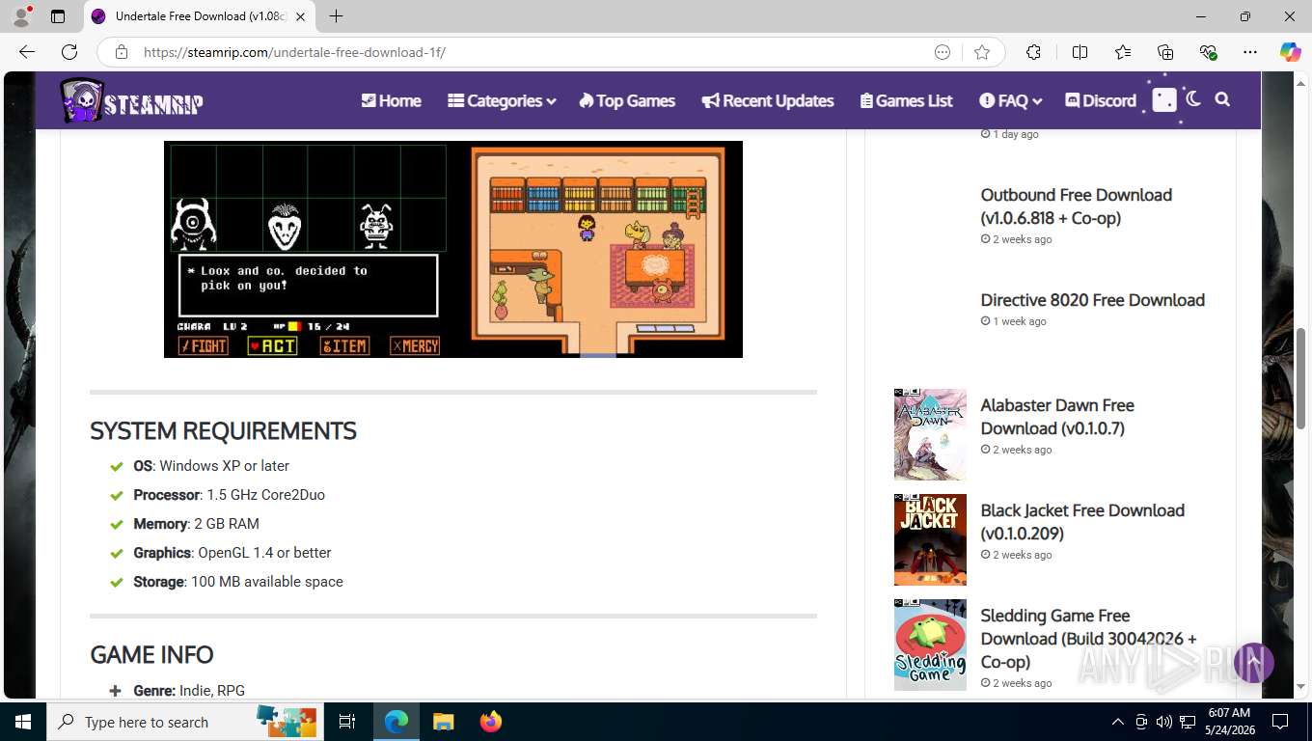Open the Discord link in navbar
This screenshot has height=741, width=1312.
point(1101,100)
